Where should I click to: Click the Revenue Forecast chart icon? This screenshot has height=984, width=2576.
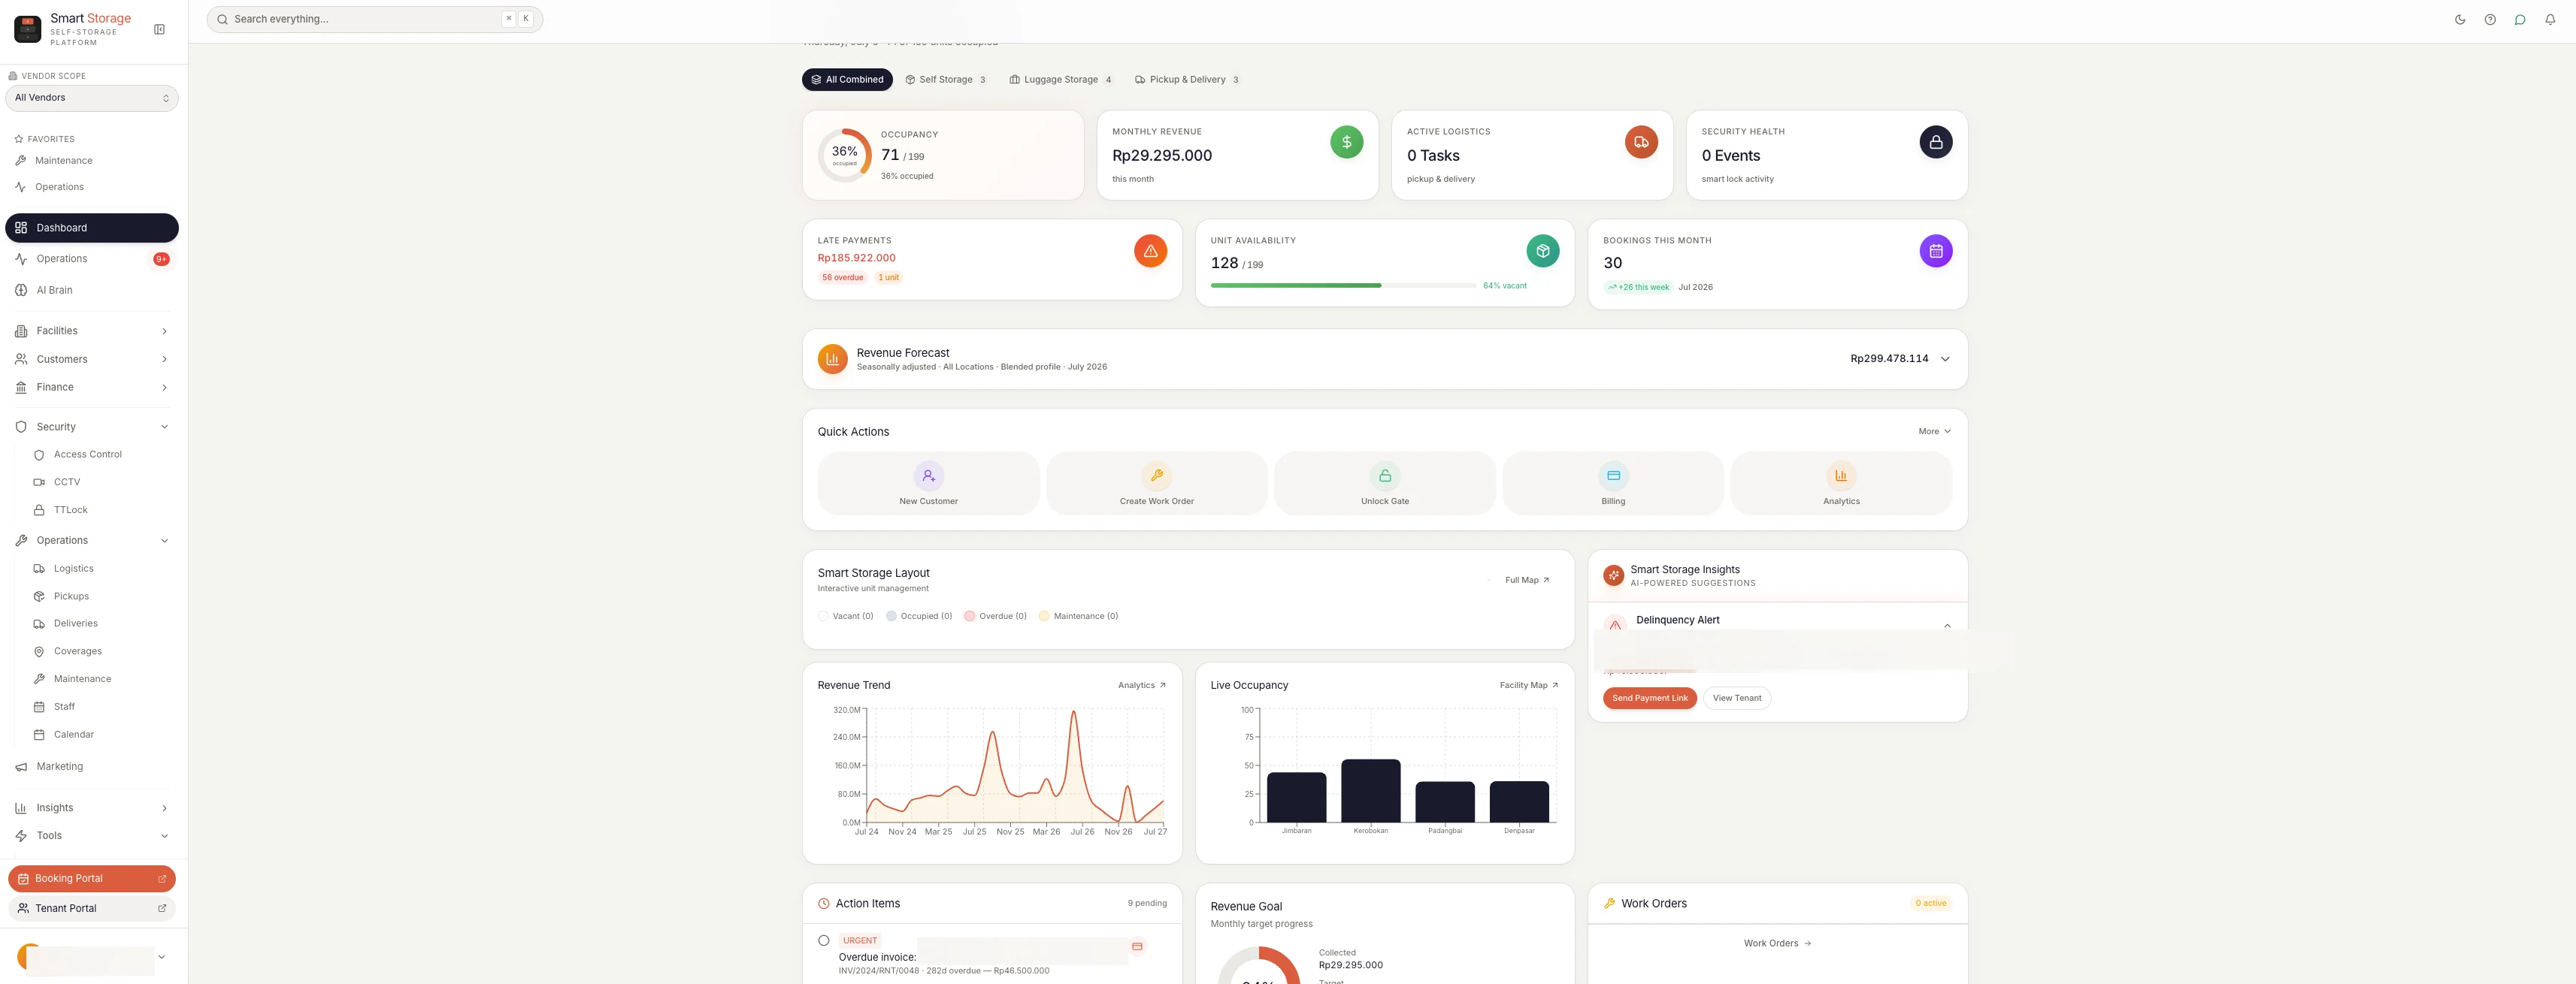coord(832,358)
